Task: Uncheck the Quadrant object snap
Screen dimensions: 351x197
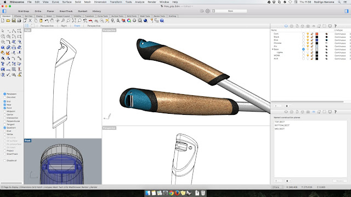Action: click(5, 128)
